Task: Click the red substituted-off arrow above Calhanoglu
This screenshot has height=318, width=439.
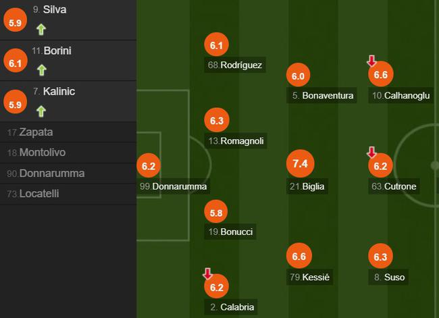Action: pos(371,61)
